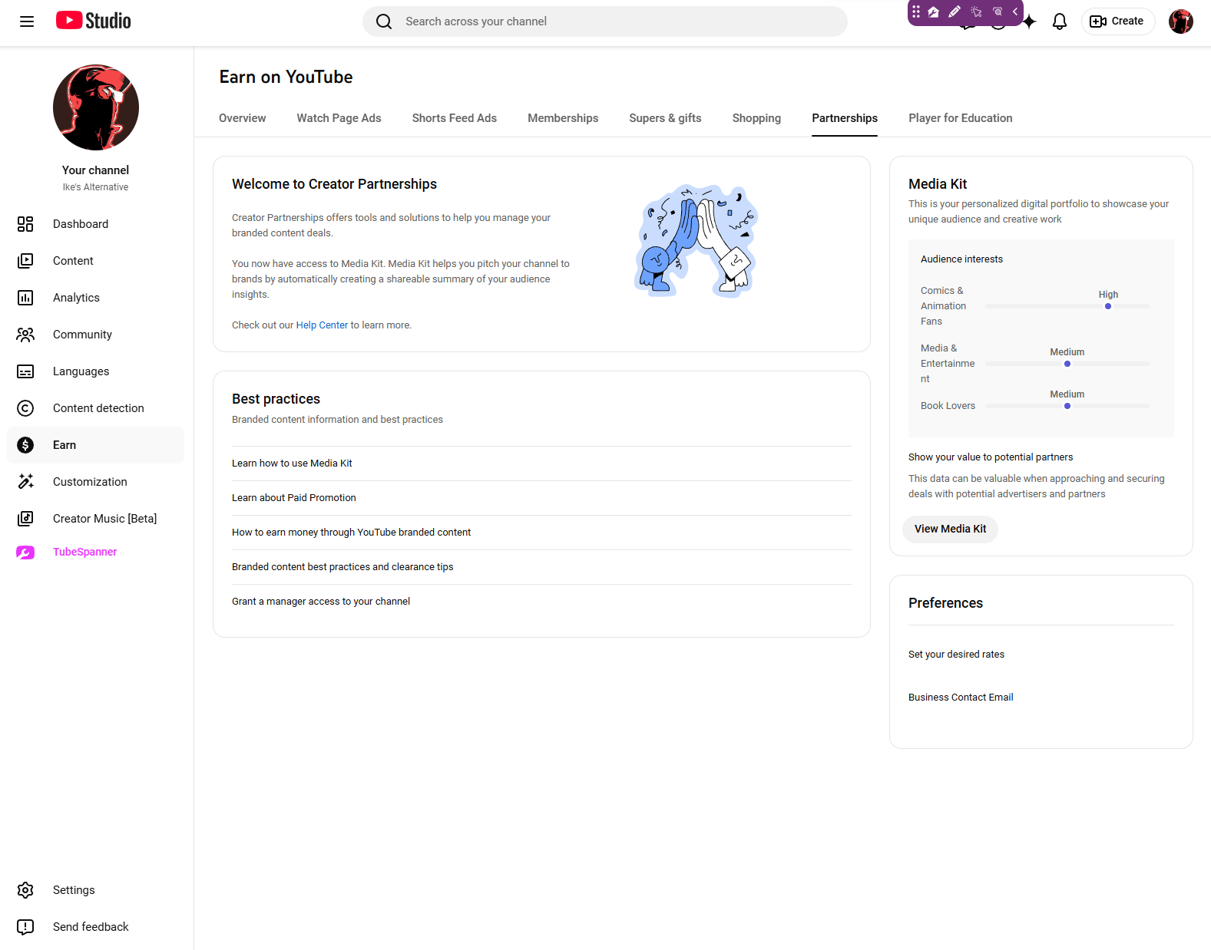Open TubeSpanner from the sidebar

tap(84, 552)
